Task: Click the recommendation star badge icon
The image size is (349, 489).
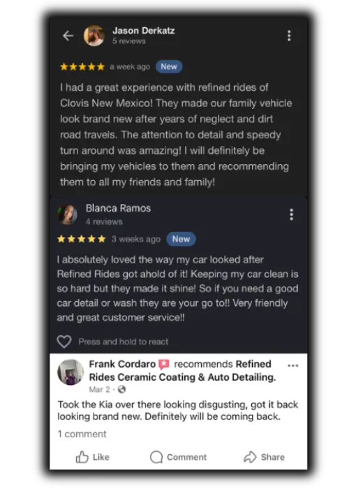Action: (164, 364)
